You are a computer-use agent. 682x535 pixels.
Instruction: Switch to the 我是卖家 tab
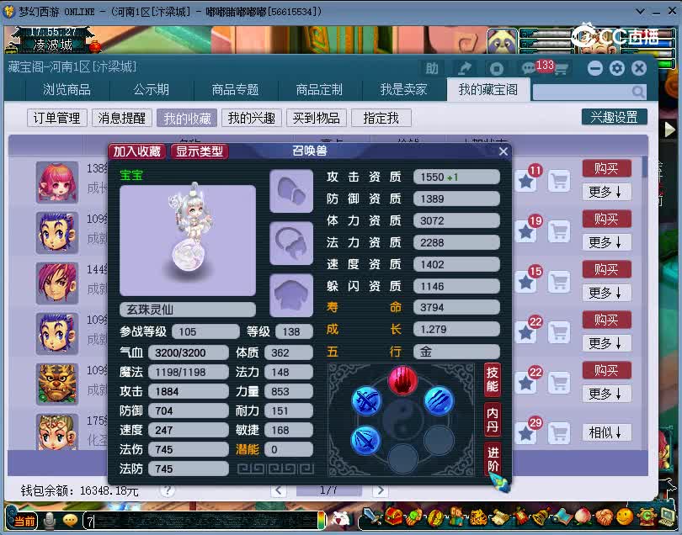[x=403, y=89]
